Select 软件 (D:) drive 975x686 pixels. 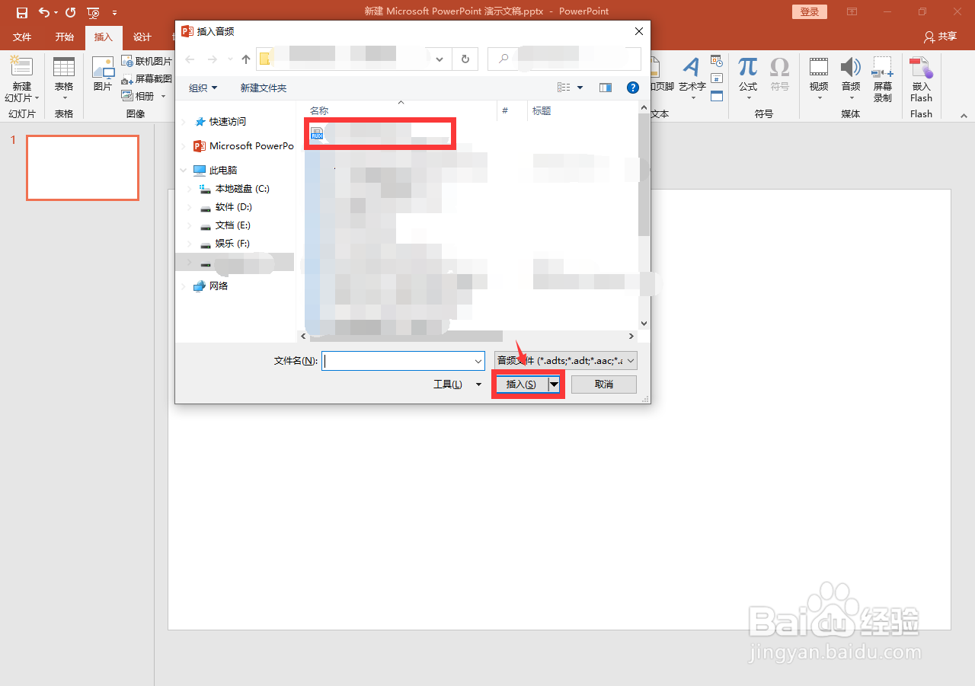tap(233, 206)
